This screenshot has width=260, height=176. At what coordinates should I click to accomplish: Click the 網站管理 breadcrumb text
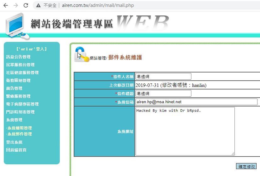tap(98, 58)
